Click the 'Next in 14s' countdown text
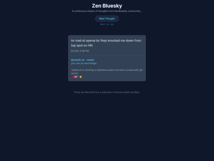Viewport: 214px width, 161px height. pos(107,24)
